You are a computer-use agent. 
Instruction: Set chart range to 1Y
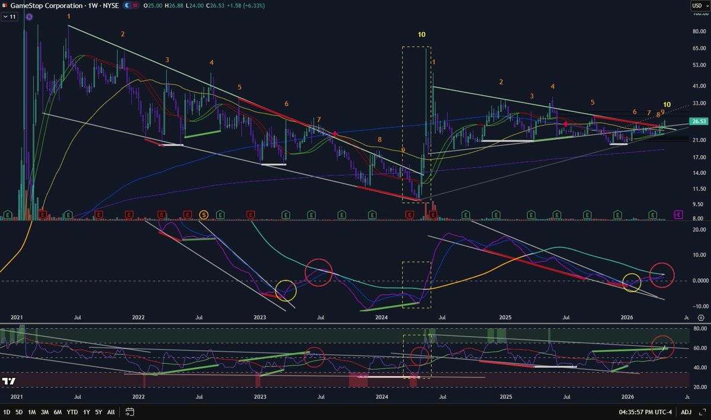point(87,411)
